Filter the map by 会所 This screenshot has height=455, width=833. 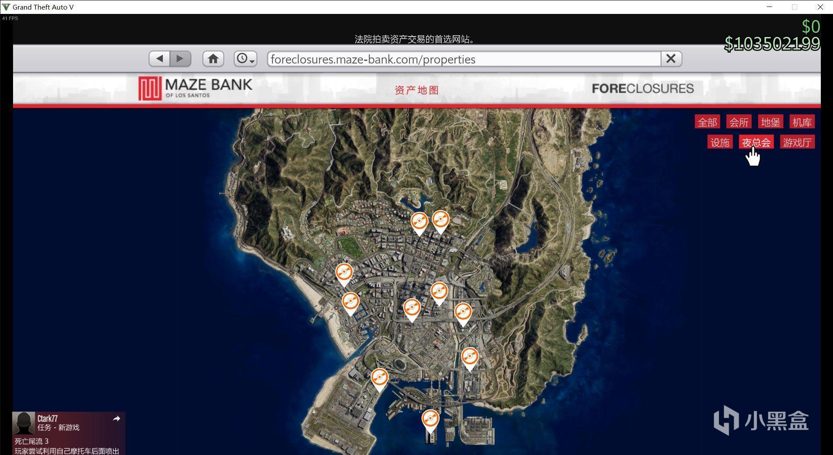point(739,122)
